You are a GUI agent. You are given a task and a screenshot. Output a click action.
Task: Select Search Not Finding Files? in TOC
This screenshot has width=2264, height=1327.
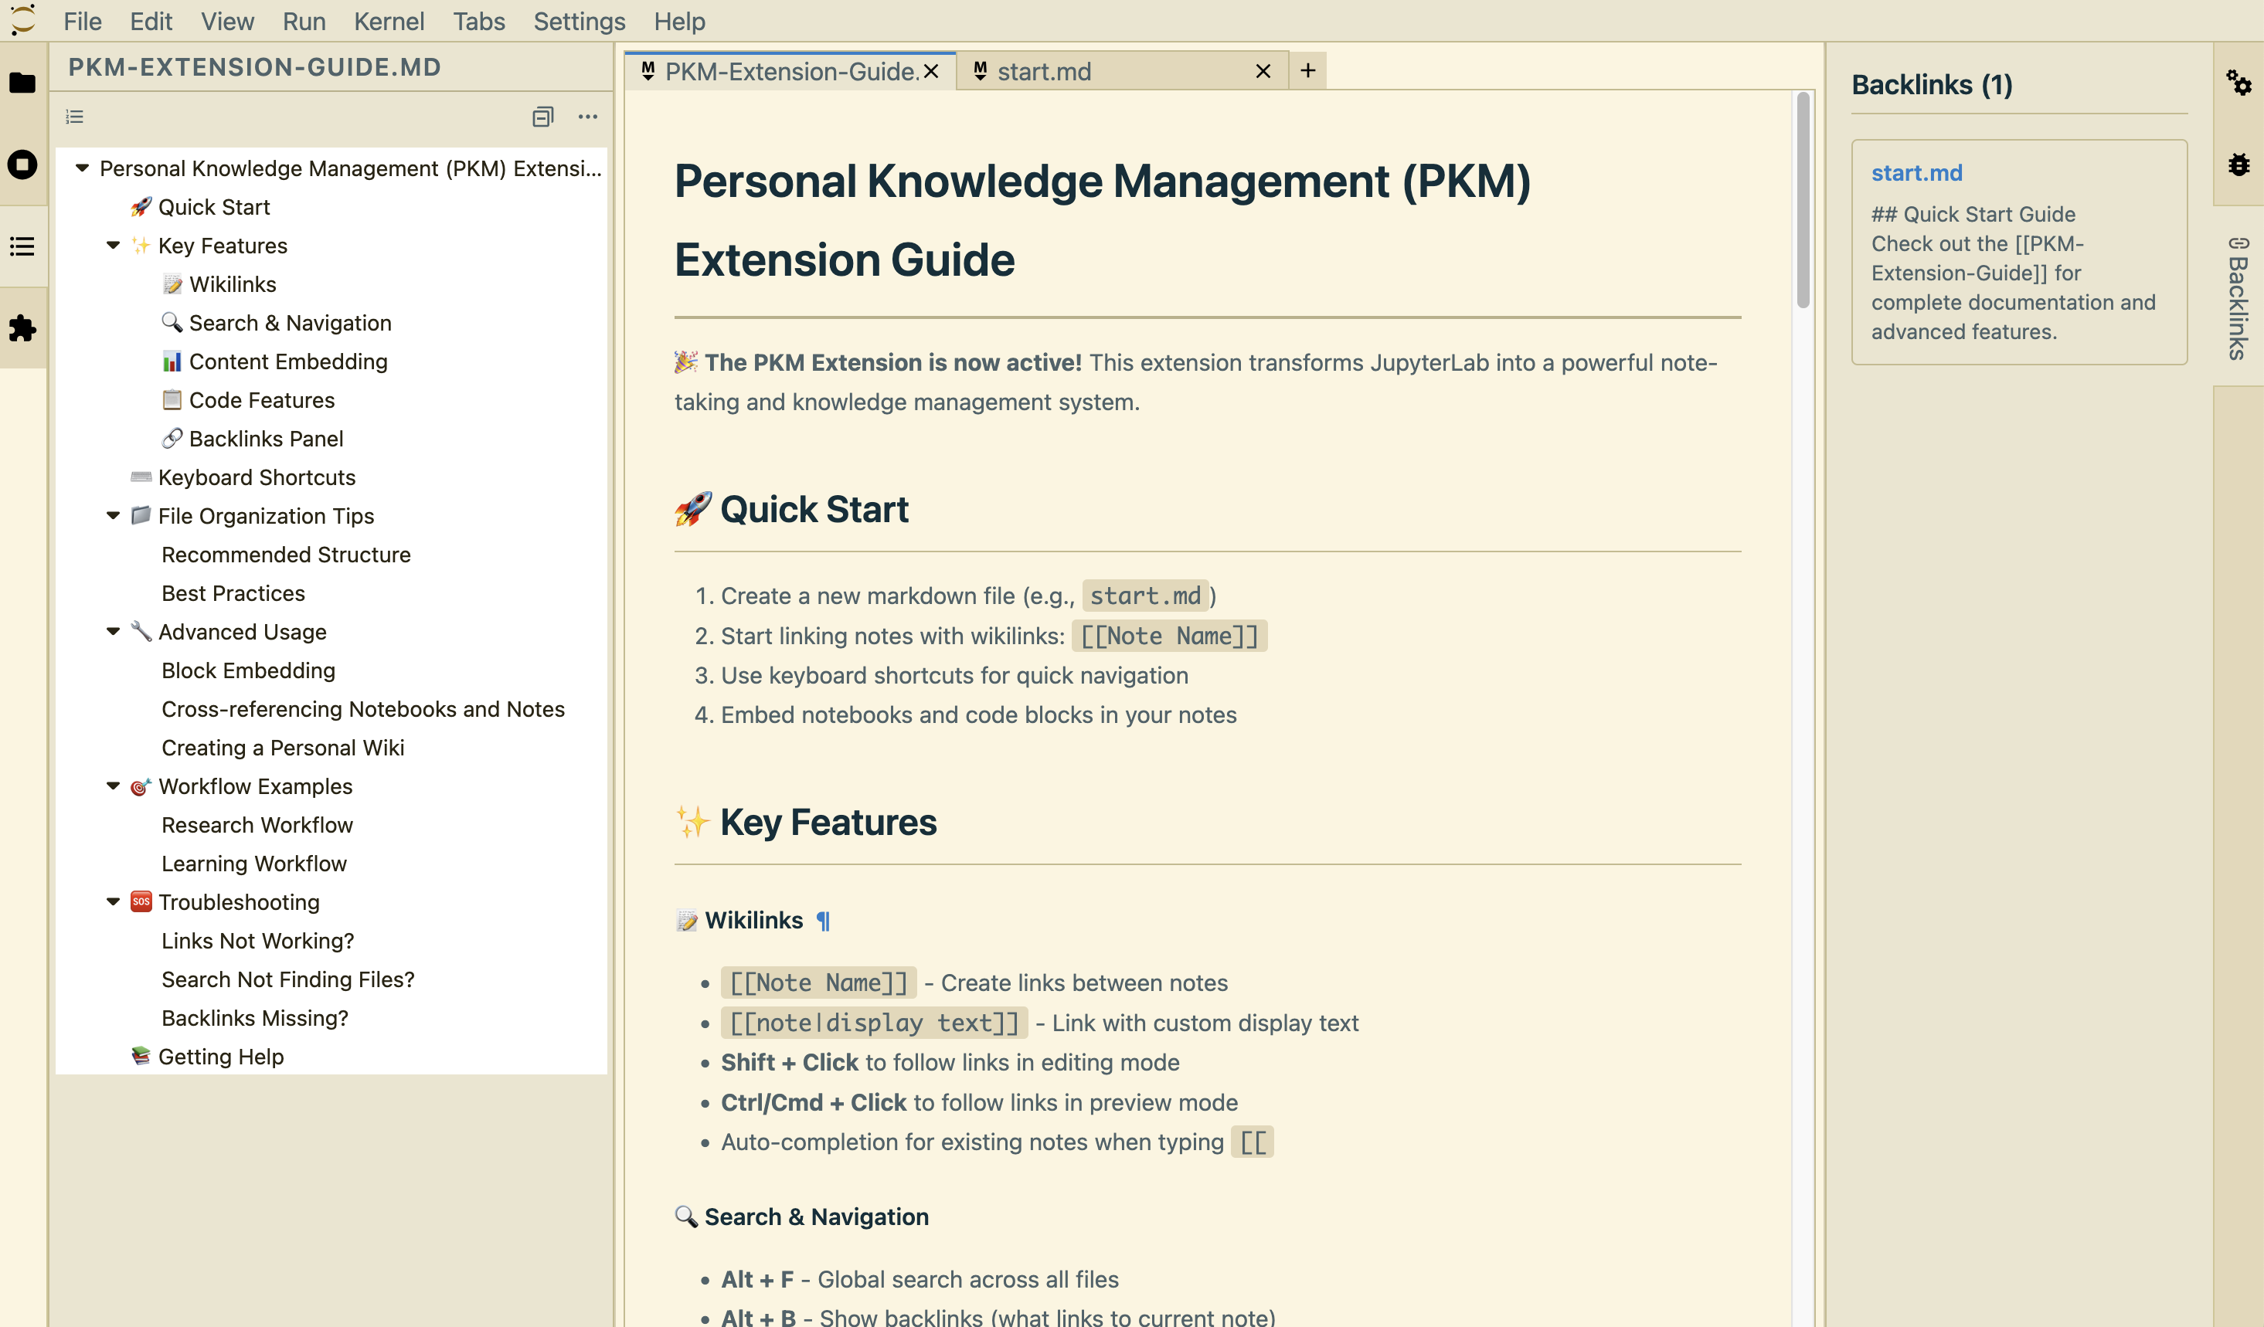(x=287, y=979)
